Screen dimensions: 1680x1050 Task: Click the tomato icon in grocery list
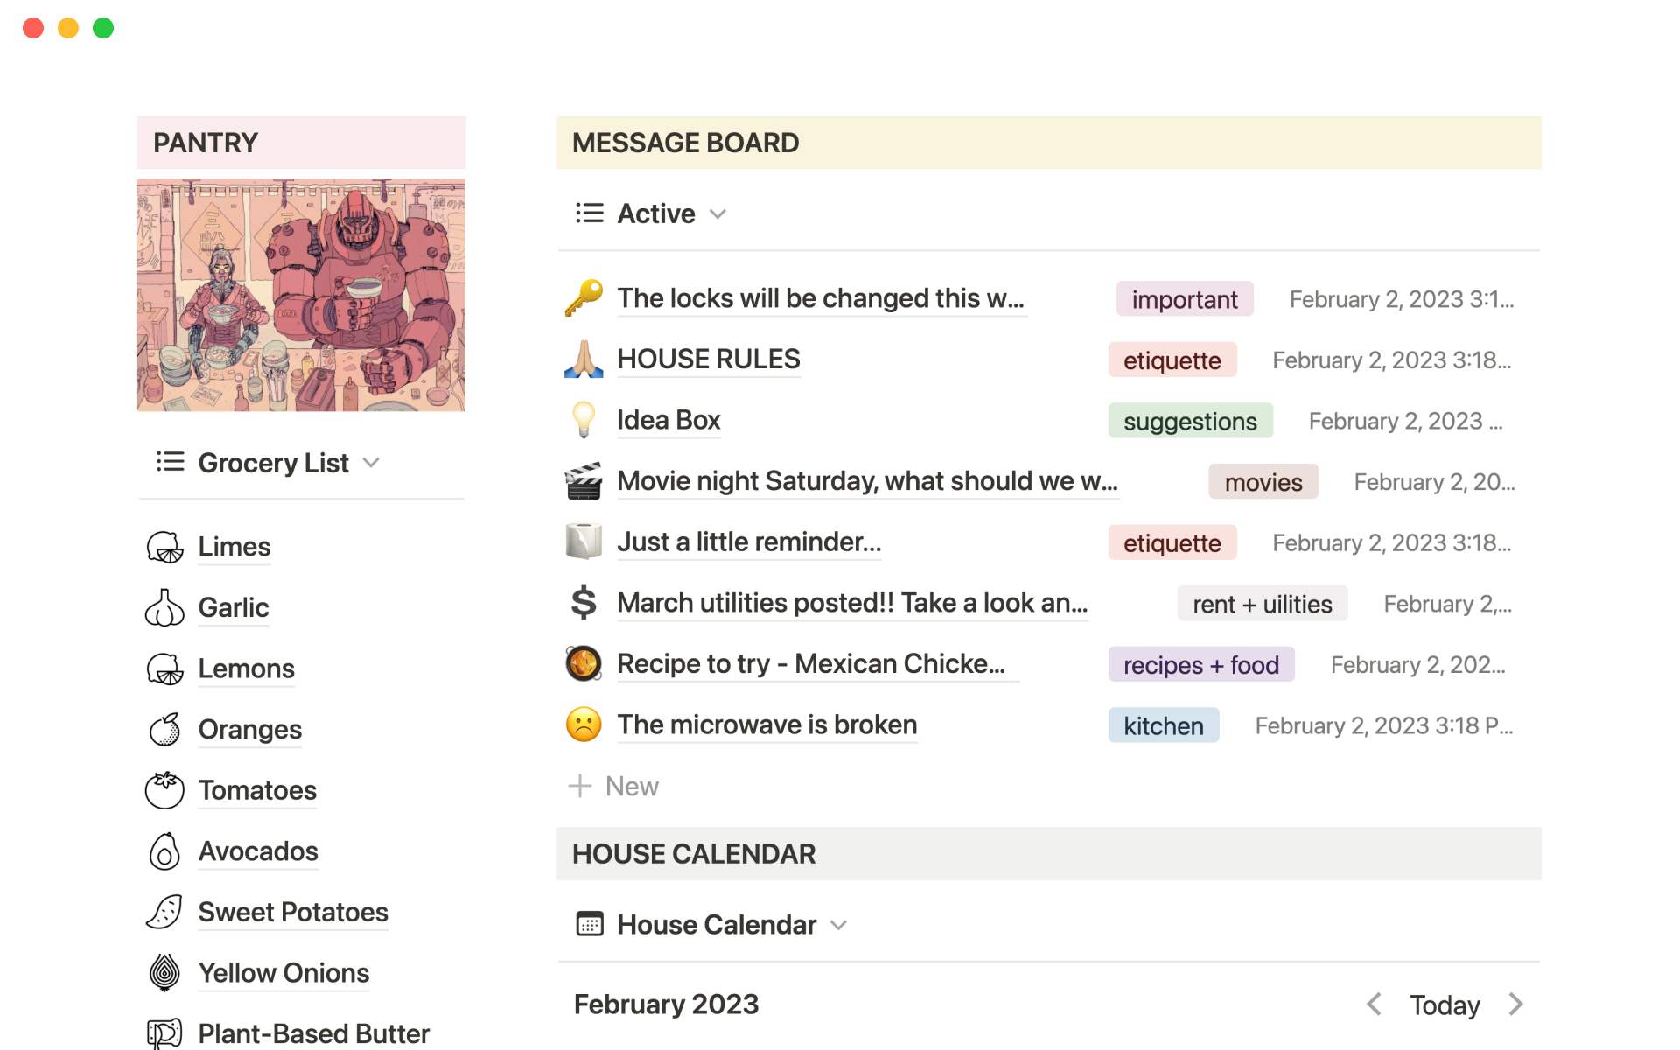point(164,790)
